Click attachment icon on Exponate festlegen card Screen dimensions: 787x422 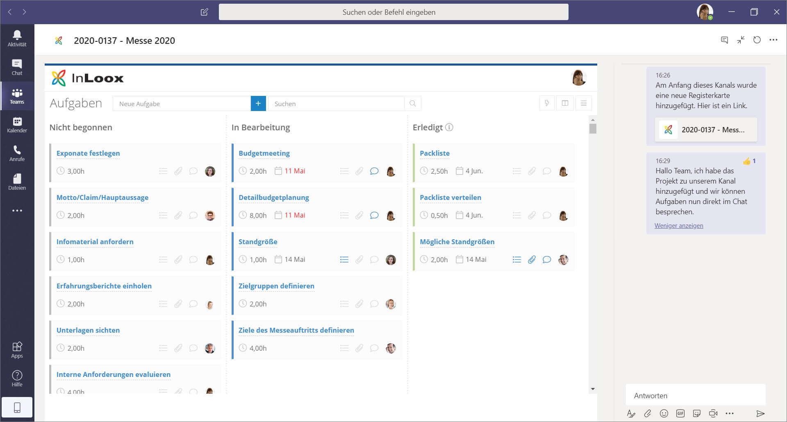178,171
